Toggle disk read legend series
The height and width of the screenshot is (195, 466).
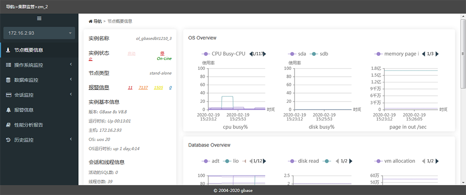coord(303,161)
